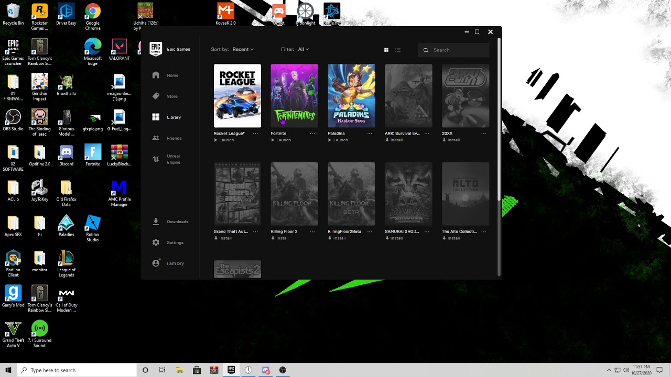The image size is (671, 377).
Task: Select Garry's Mod desktop icon
Action: (x=13, y=296)
